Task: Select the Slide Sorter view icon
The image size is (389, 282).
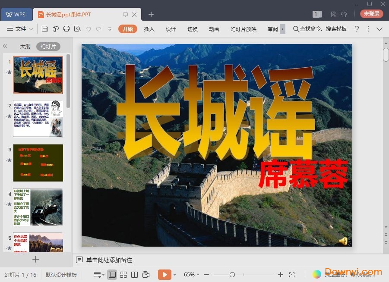Action: 123,274
